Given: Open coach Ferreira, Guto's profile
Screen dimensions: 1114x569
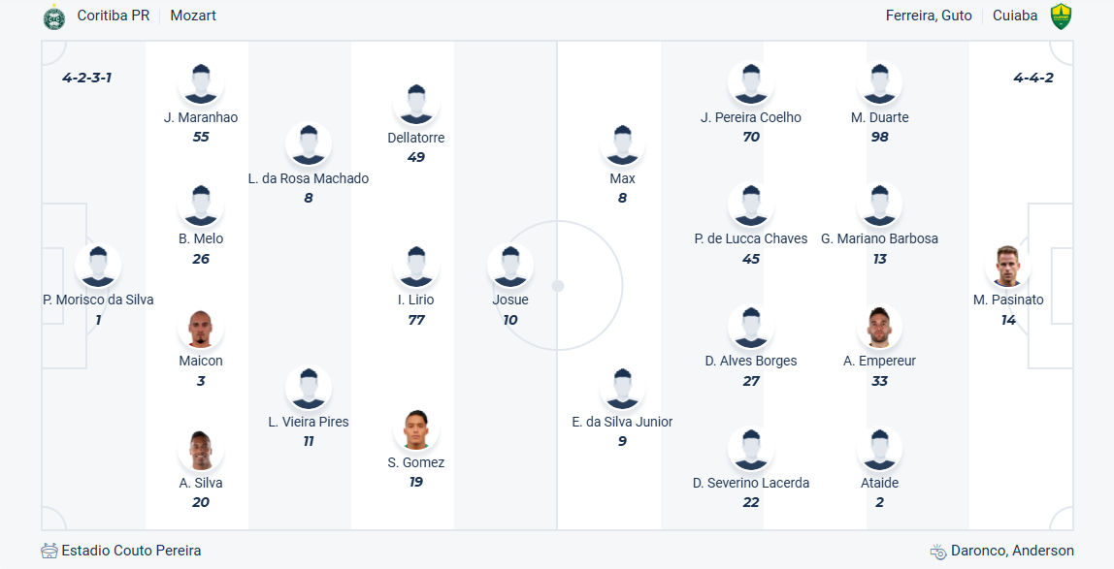Looking at the screenshot, I should click(x=929, y=16).
